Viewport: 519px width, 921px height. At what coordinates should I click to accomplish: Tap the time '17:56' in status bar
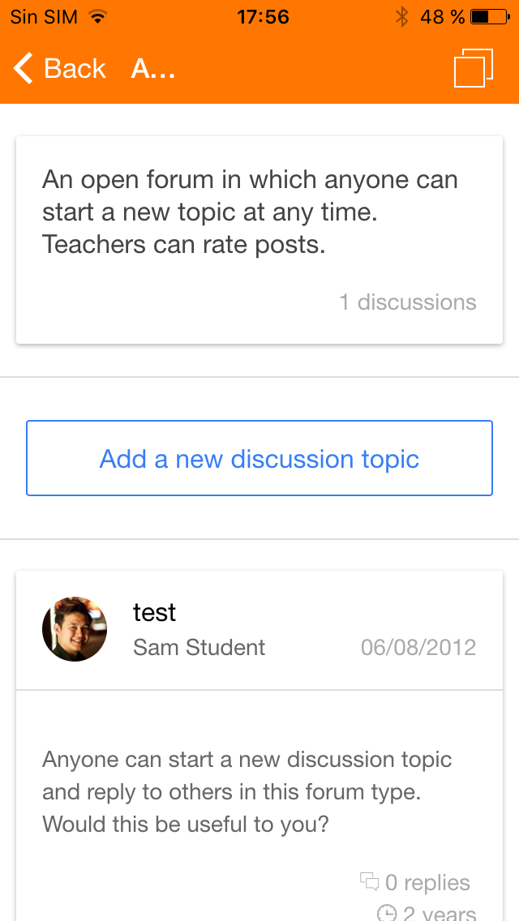[x=262, y=16]
